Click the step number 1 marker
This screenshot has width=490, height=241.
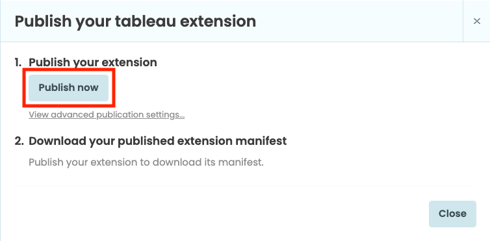click(x=18, y=62)
